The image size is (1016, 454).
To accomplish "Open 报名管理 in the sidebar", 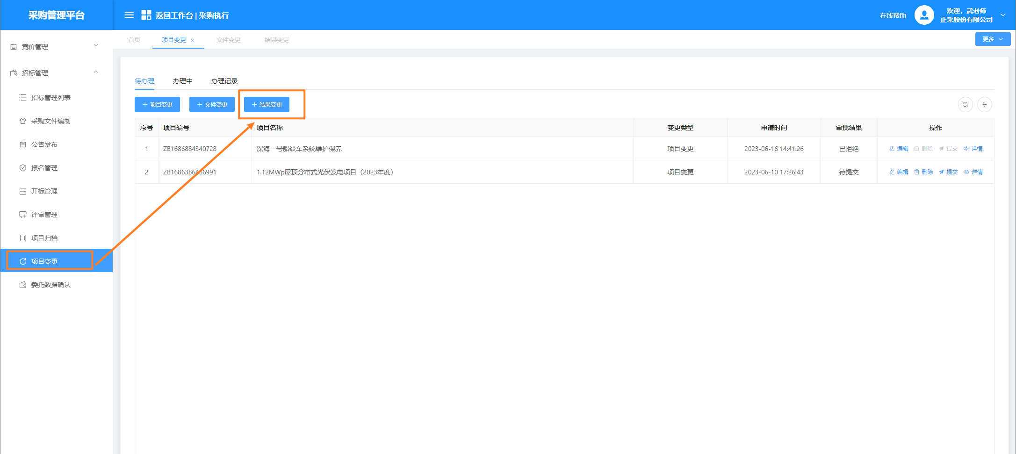I will click(x=44, y=168).
